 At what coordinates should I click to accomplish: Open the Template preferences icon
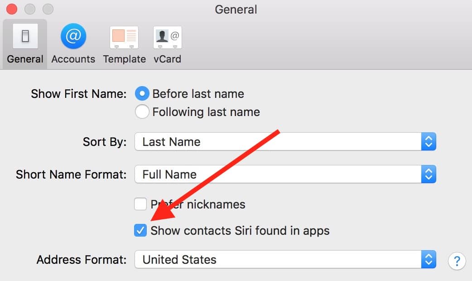coord(124,37)
